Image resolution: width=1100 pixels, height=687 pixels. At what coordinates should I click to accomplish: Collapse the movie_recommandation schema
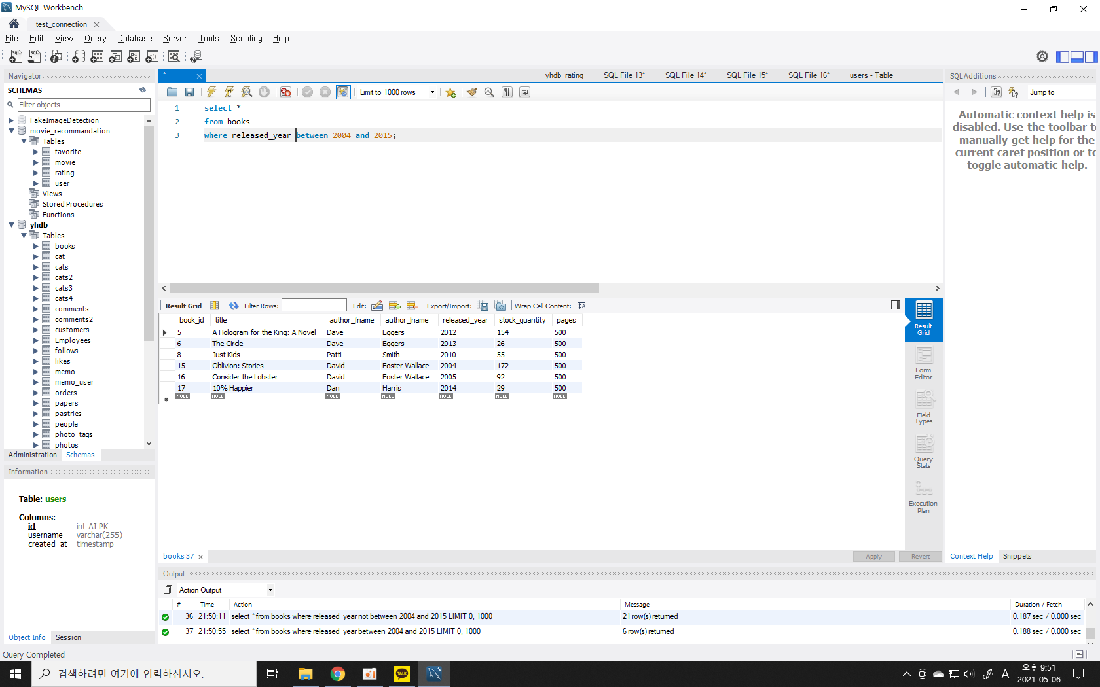pyautogui.click(x=11, y=131)
